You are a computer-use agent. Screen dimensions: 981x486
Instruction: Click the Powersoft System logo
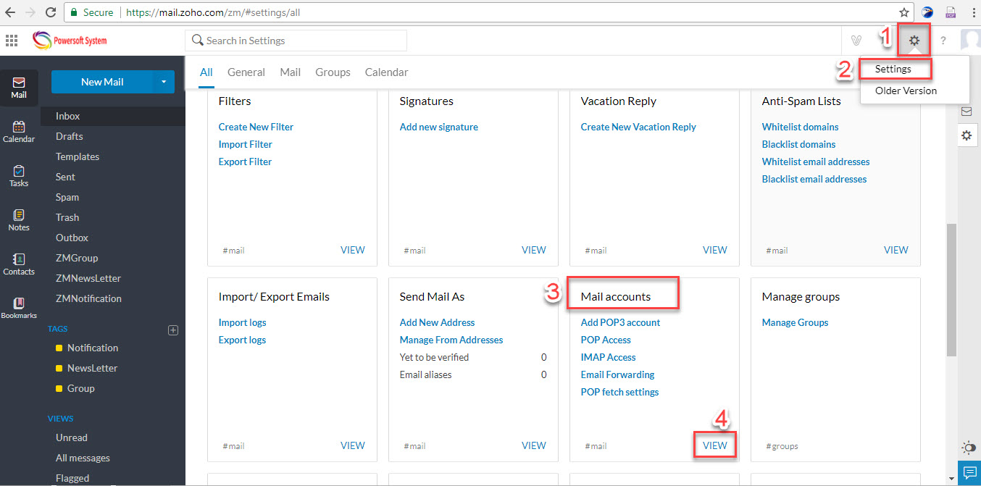coord(70,41)
